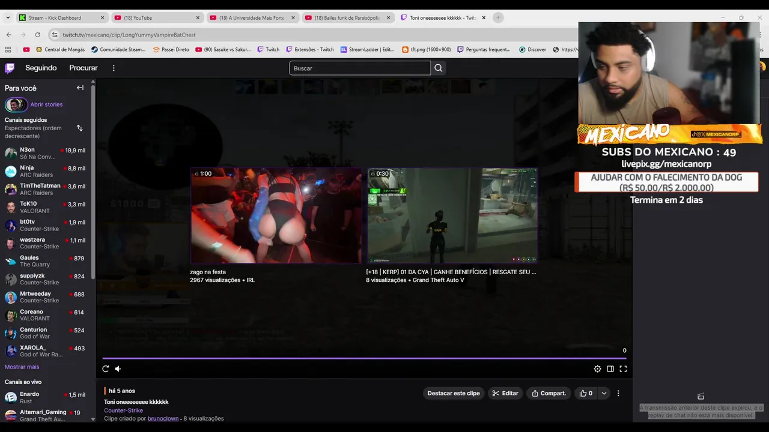Seek on the clip progress bar
The height and width of the screenshot is (432, 769).
point(364,358)
